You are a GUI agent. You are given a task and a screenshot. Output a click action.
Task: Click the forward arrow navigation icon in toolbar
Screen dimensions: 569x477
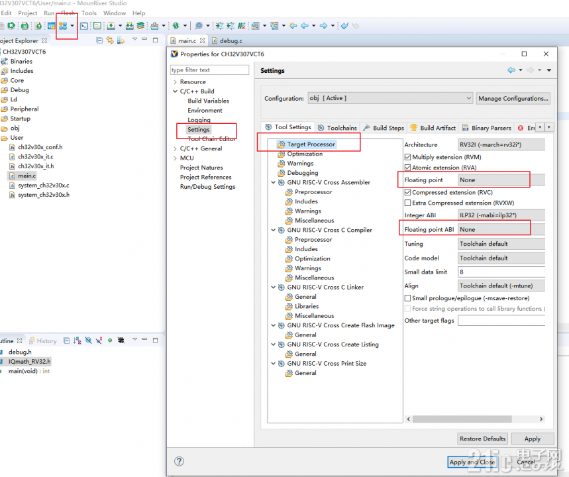[323, 26]
